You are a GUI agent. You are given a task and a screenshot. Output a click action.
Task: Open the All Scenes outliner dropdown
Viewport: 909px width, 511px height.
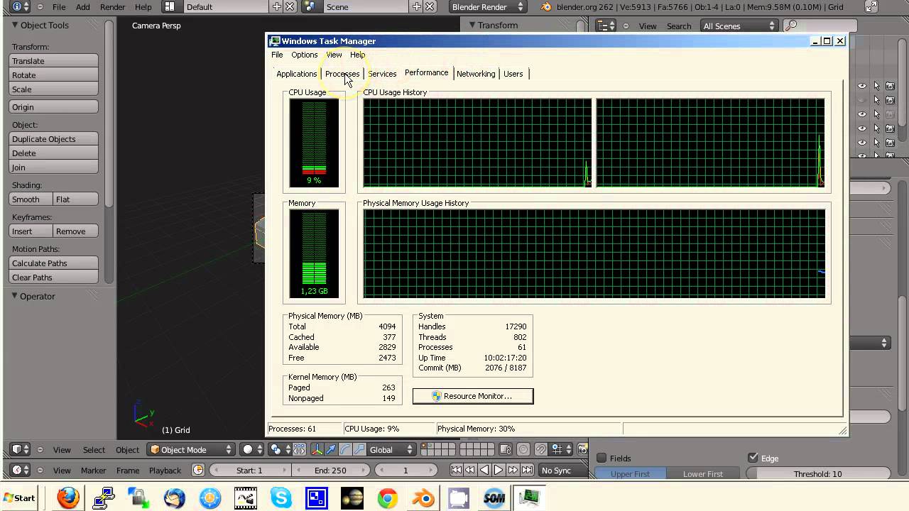coord(739,26)
